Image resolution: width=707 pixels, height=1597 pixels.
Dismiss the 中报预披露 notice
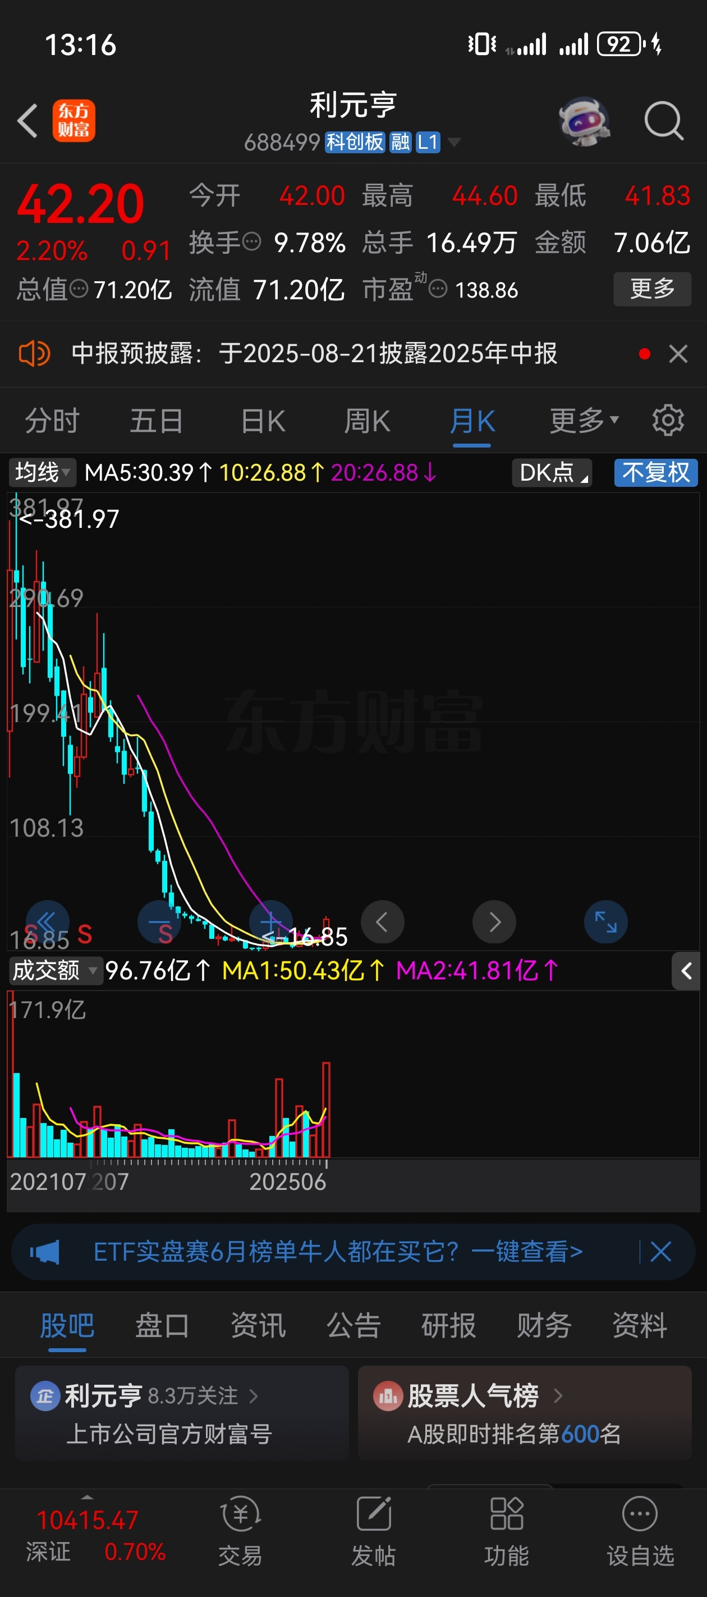click(678, 354)
